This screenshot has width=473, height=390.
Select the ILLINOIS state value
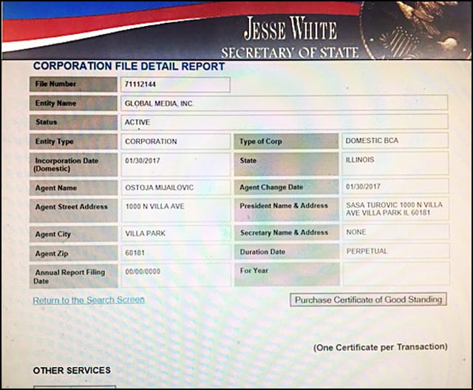[395, 164]
